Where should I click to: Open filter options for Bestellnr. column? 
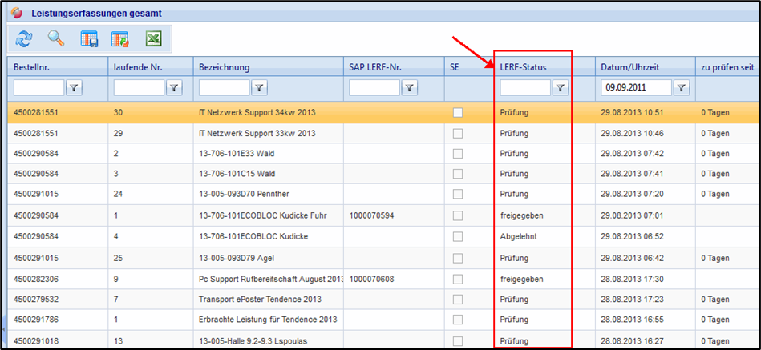[74, 87]
